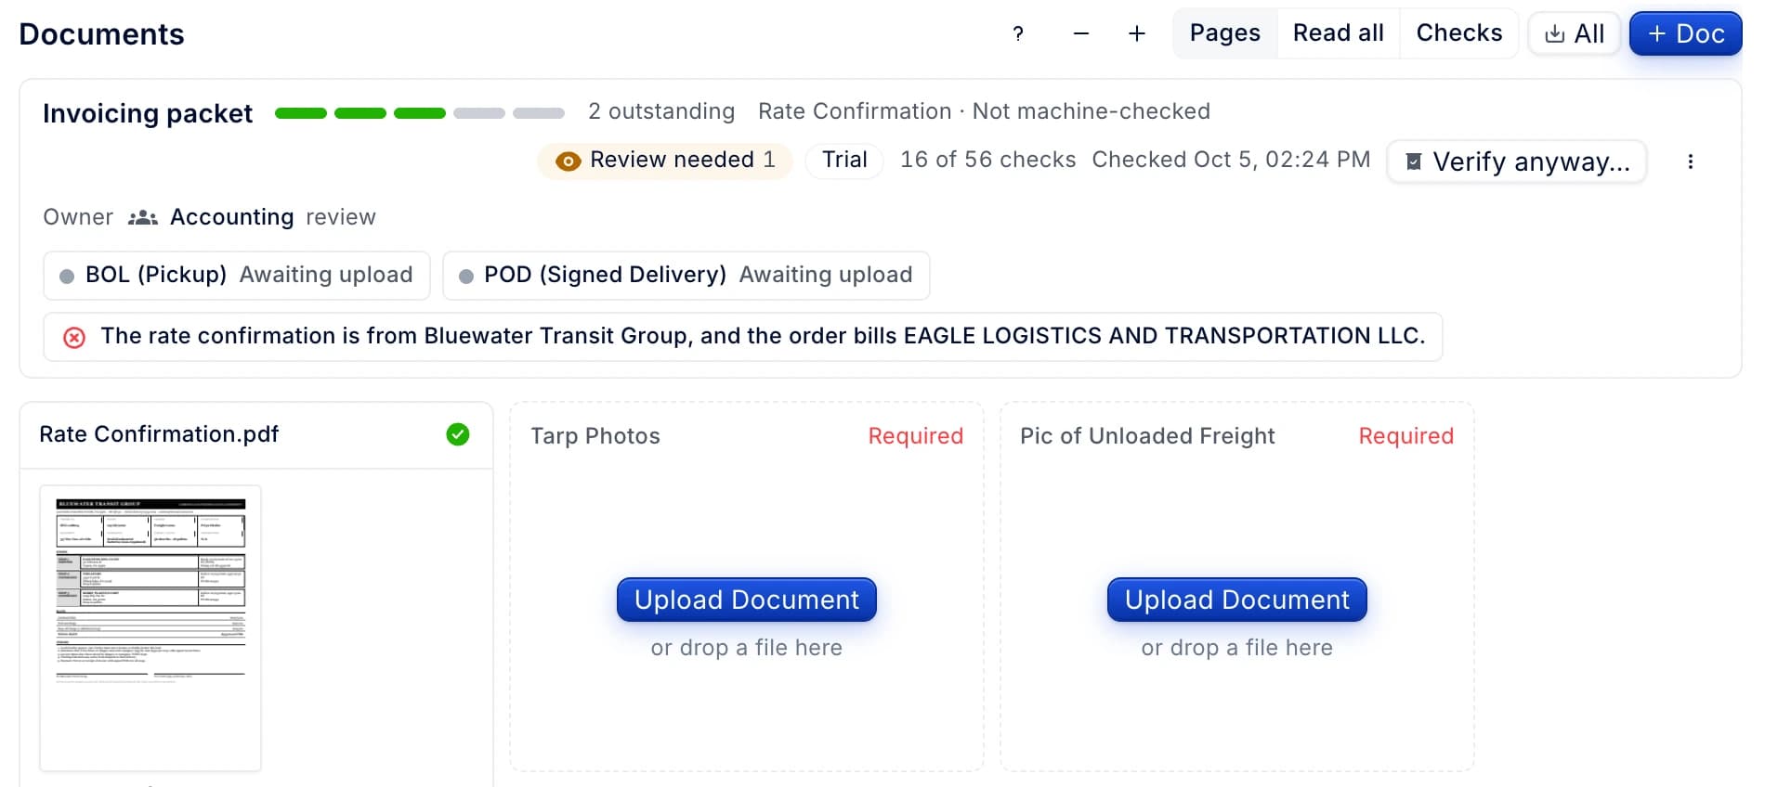Click the Review needed 1 badge
The image size is (1765, 787).
[x=664, y=160]
